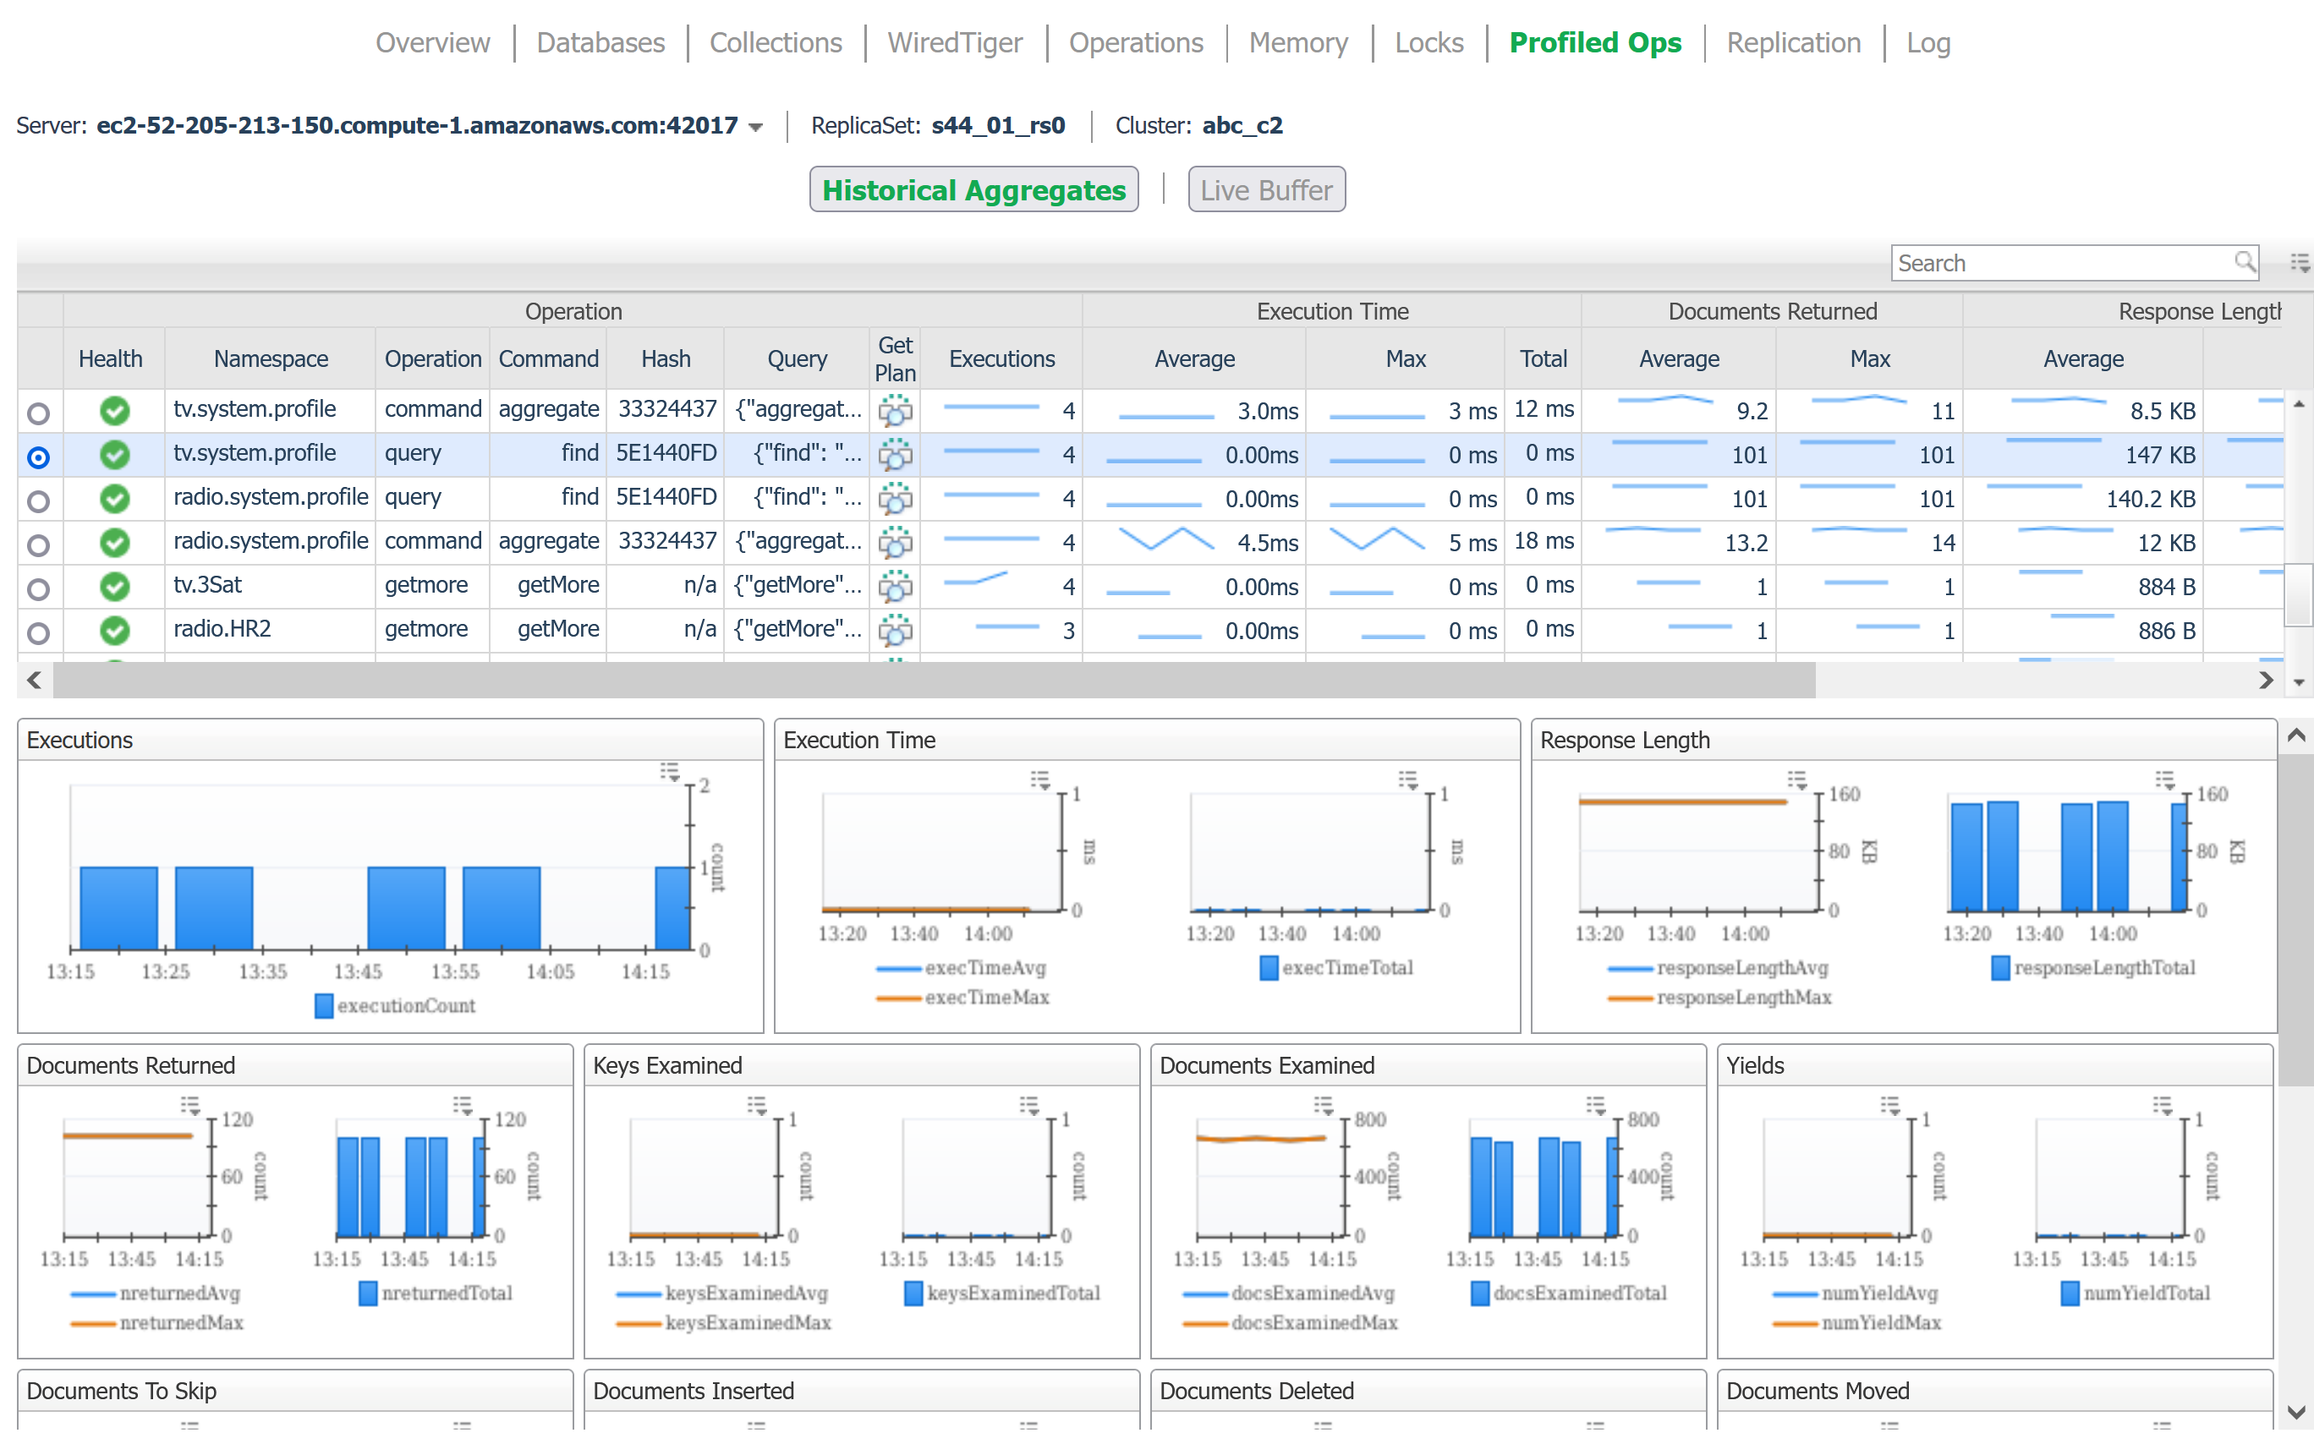Click health check icon of radio.HR2 row
2314x1444 pixels.
[115, 631]
